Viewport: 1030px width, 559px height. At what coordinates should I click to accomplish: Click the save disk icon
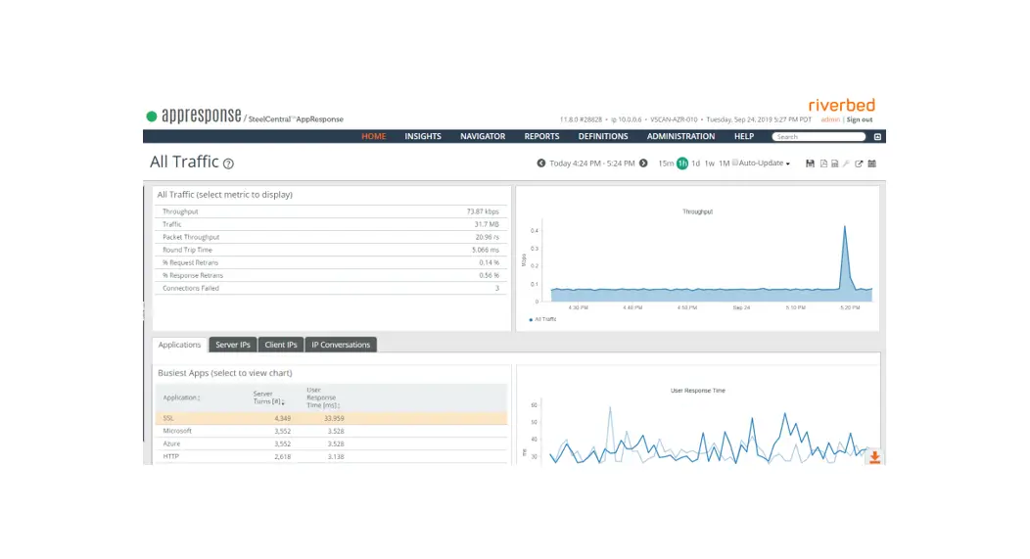(810, 163)
